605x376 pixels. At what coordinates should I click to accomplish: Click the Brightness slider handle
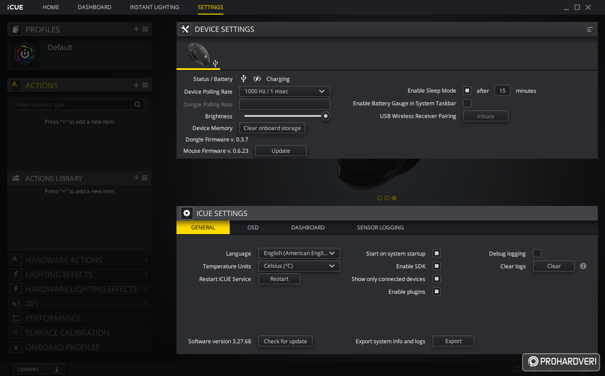[x=325, y=116]
